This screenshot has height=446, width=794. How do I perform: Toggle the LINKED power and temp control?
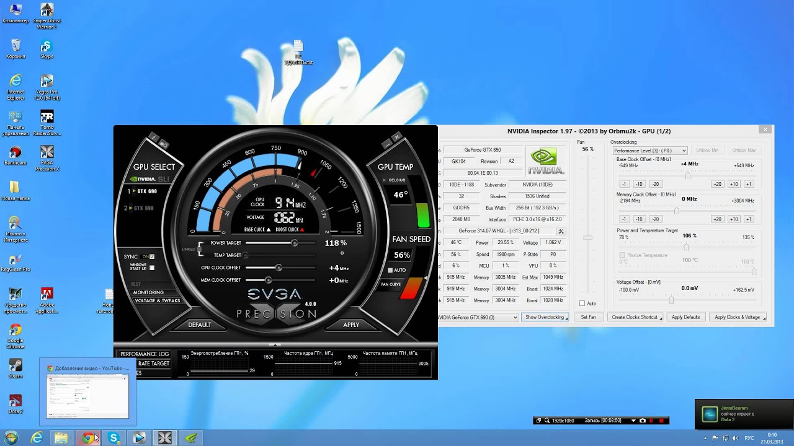[x=198, y=249]
